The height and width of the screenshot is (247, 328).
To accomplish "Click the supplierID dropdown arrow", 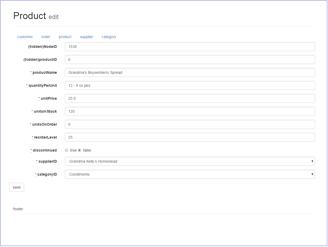I will pyautogui.click(x=312, y=161).
